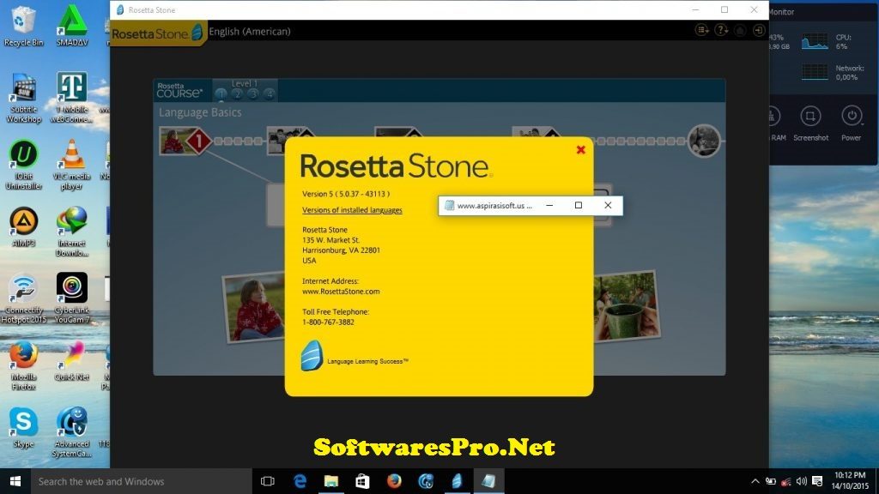879x494 pixels.
Task: Open the English (American) language selector
Action: point(250,30)
